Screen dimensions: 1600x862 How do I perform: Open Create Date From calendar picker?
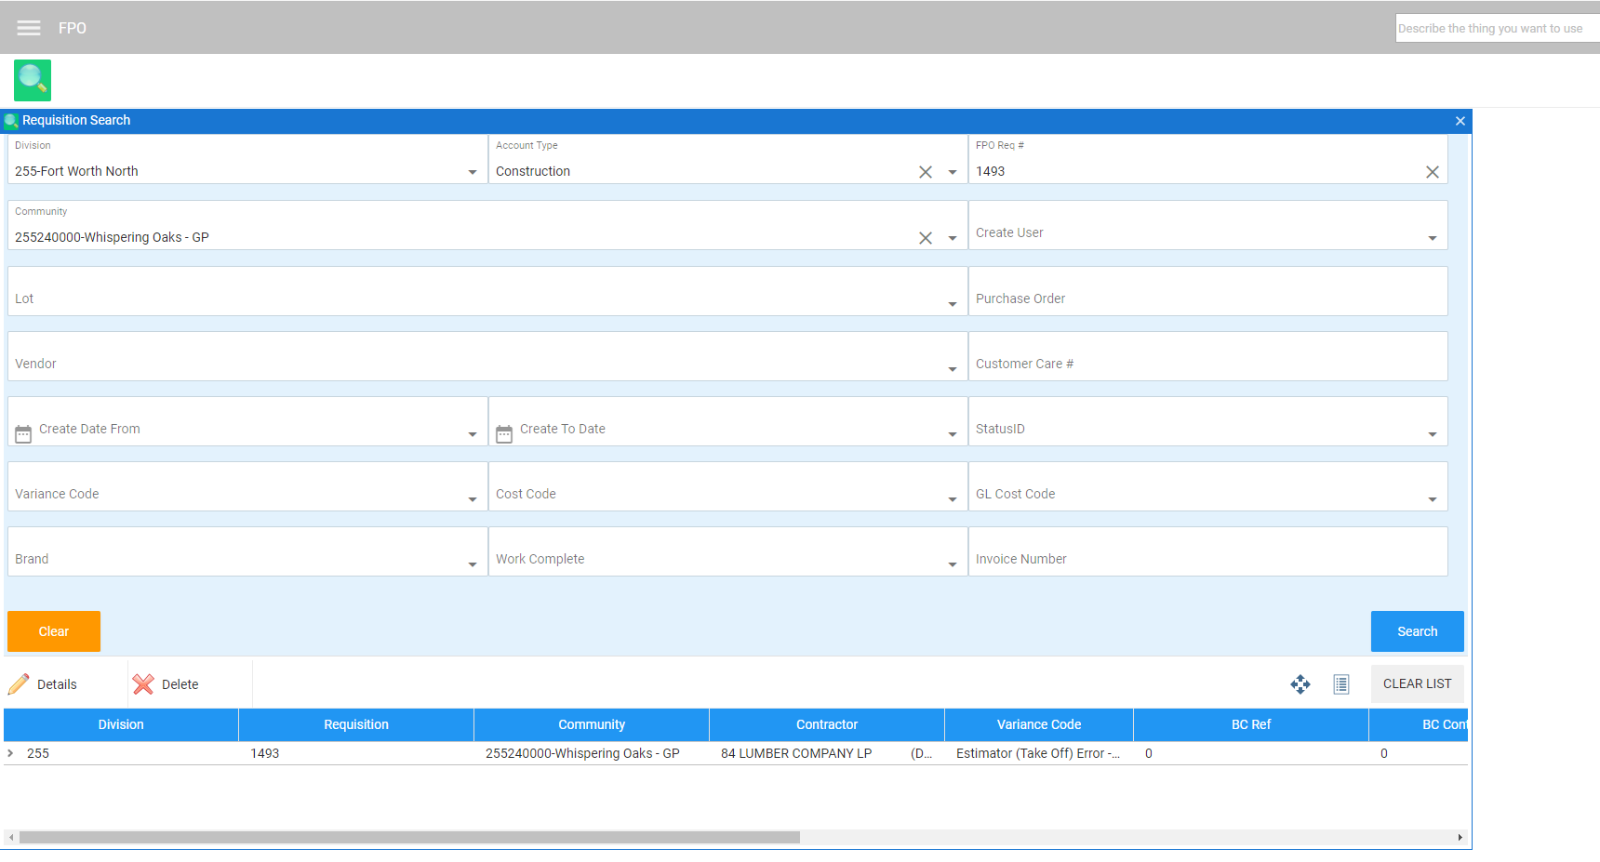pos(23,434)
